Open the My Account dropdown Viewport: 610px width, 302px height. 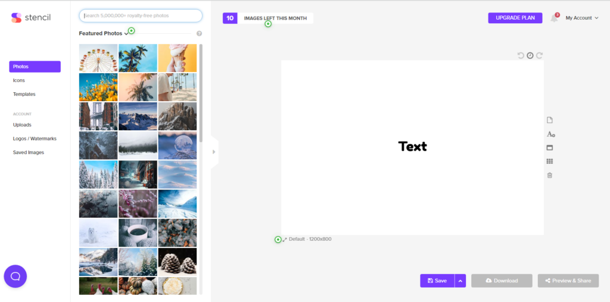pos(581,18)
